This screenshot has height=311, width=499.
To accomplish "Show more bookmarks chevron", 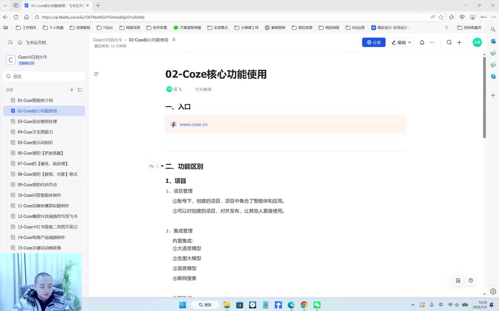I will pos(447,28).
